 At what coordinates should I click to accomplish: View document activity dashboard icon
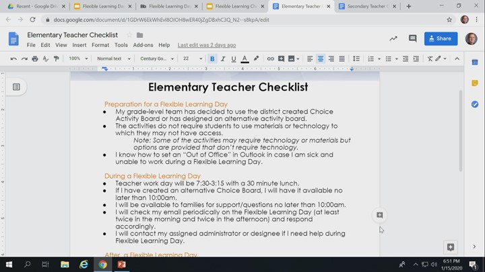[393, 38]
